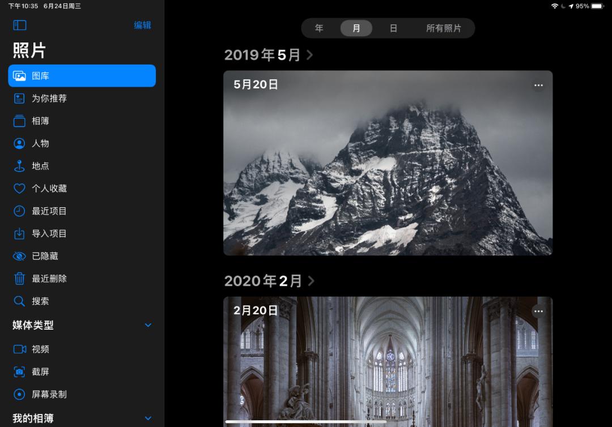This screenshot has width=612, height=427.
Task: Open the 地点 places pin icon
Action: tap(19, 166)
